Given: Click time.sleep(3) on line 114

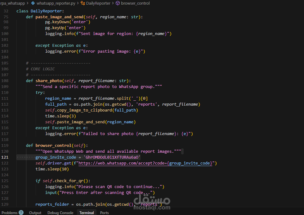Looking at the screenshot, I should [x=60, y=116].
